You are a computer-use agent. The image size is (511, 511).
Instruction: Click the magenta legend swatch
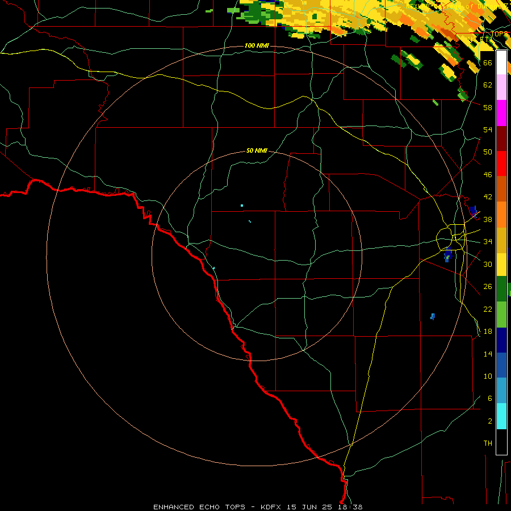(501, 113)
